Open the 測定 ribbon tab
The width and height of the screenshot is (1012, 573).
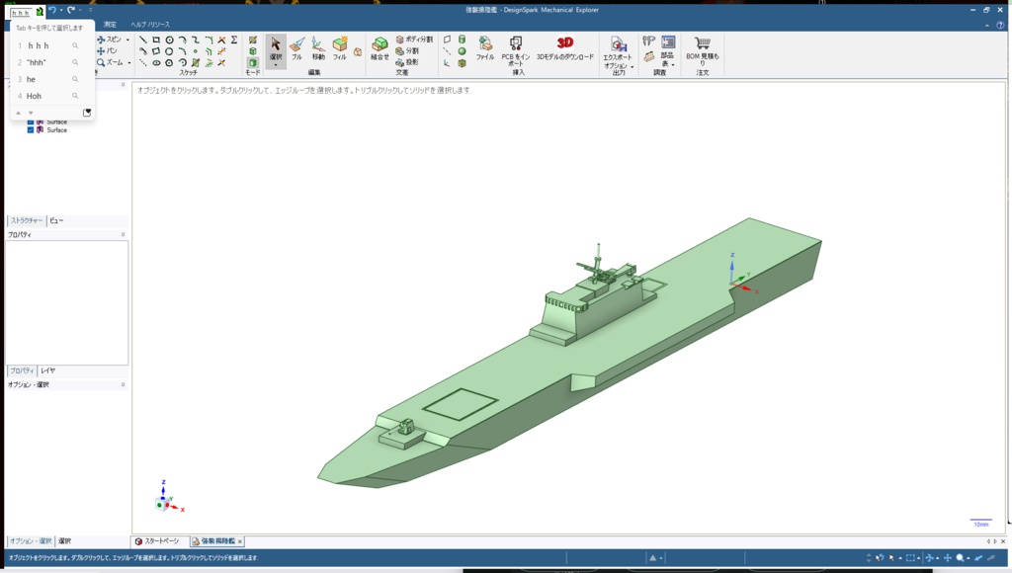pos(111,25)
